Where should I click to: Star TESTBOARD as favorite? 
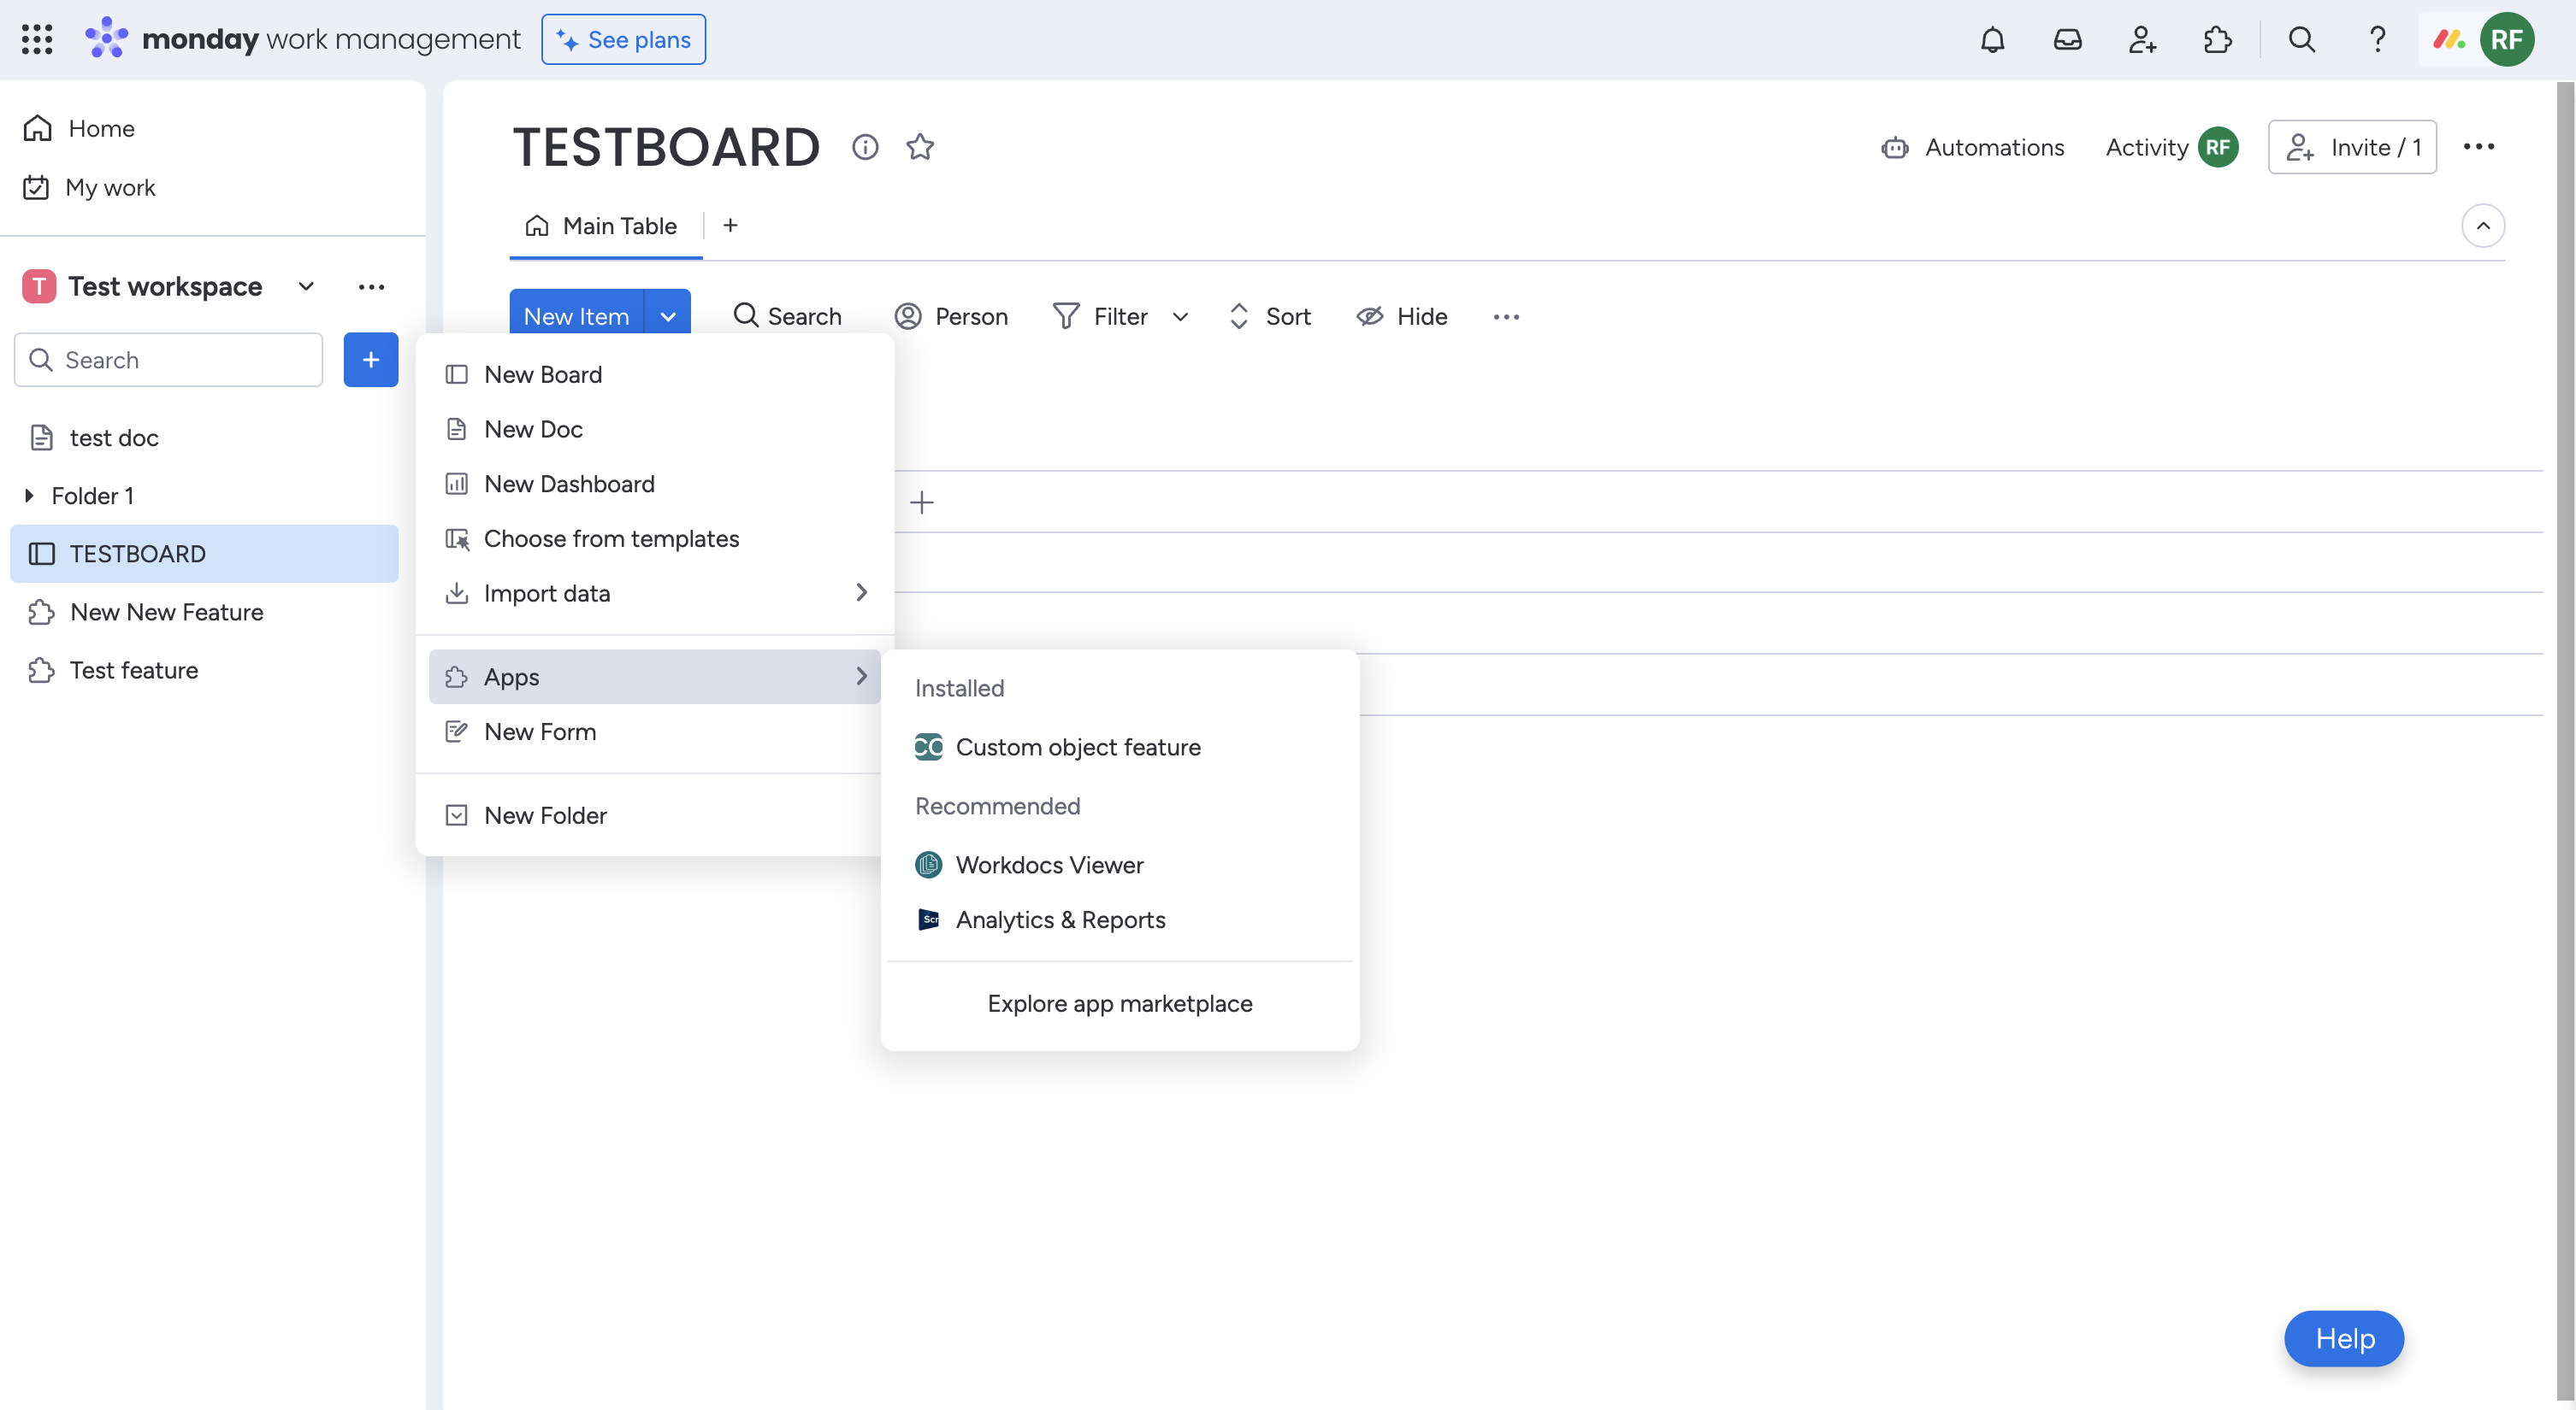(919, 147)
